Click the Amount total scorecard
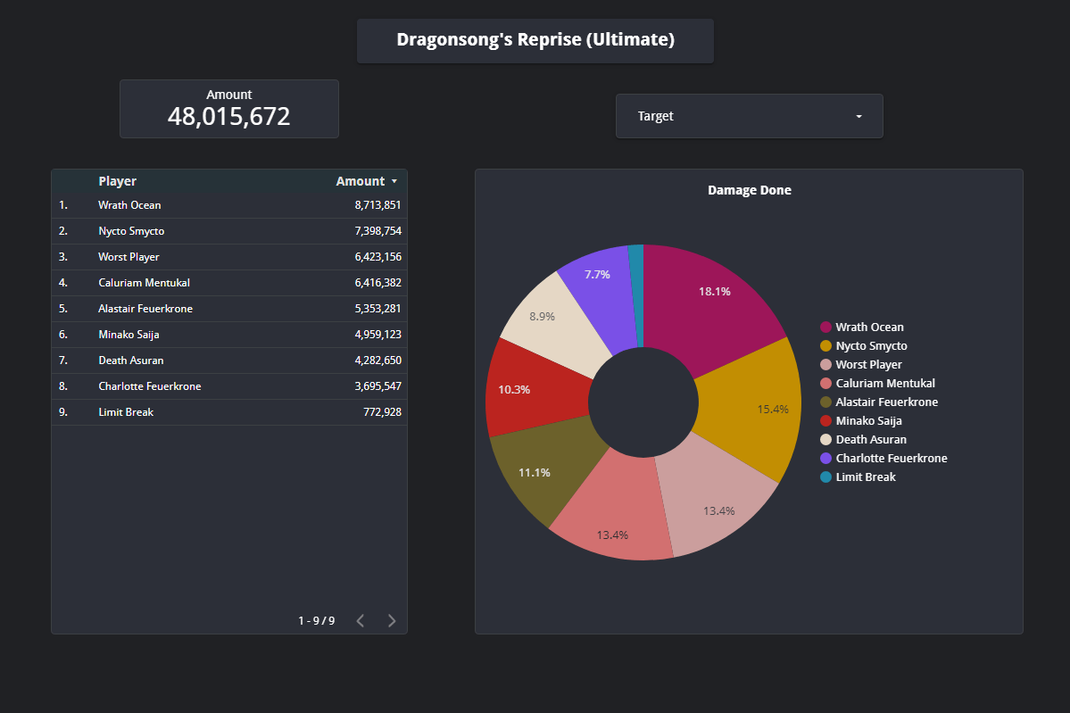This screenshot has width=1070, height=713. (229, 109)
